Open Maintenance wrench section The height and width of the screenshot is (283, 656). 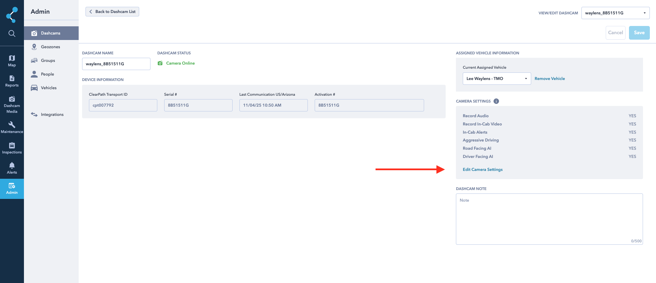tap(12, 127)
